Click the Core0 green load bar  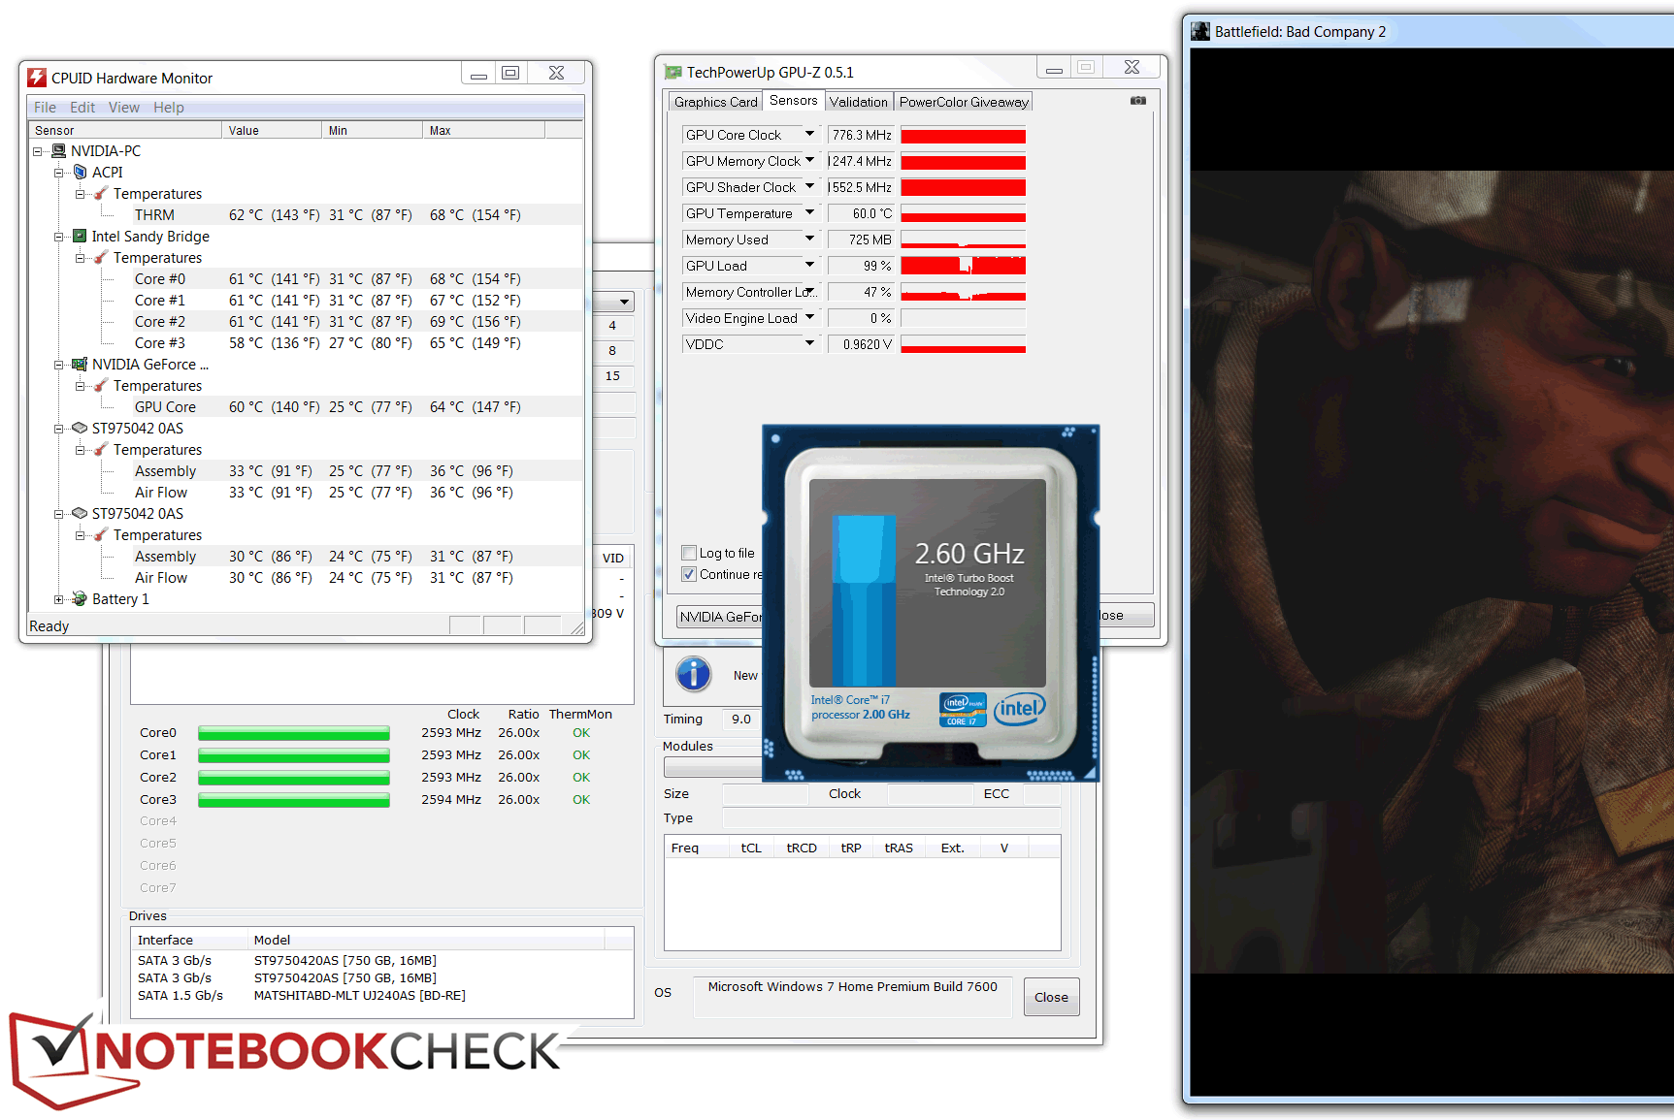[294, 733]
